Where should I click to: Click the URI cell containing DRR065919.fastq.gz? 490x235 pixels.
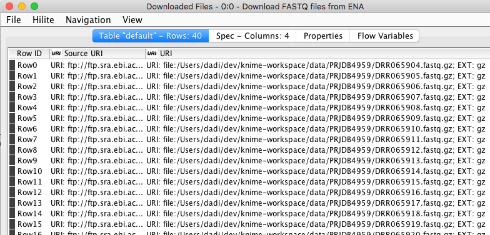pos(317,224)
